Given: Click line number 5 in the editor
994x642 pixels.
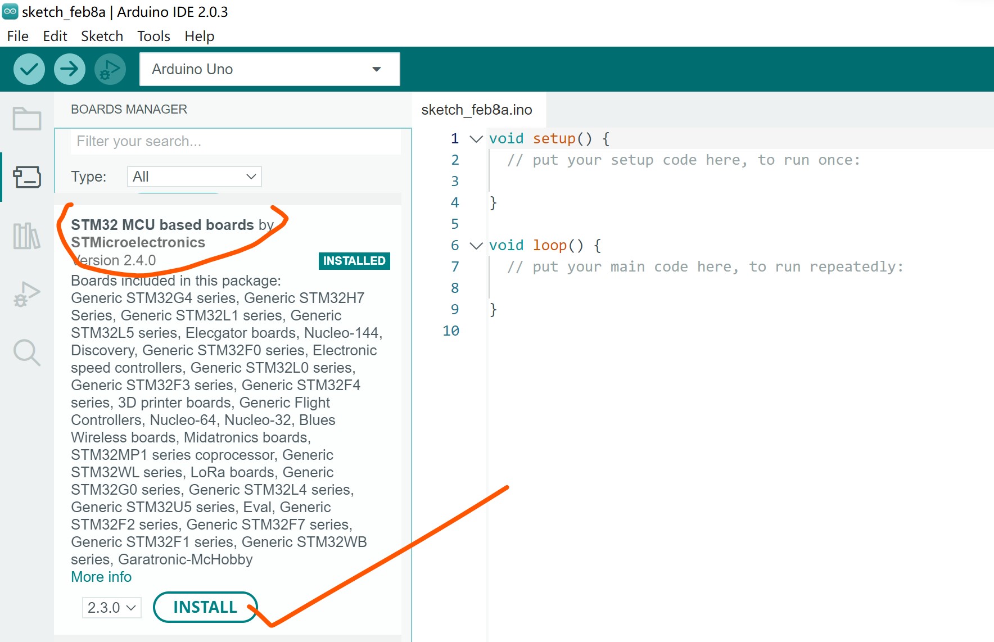Looking at the screenshot, I should pyautogui.click(x=455, y=224).
